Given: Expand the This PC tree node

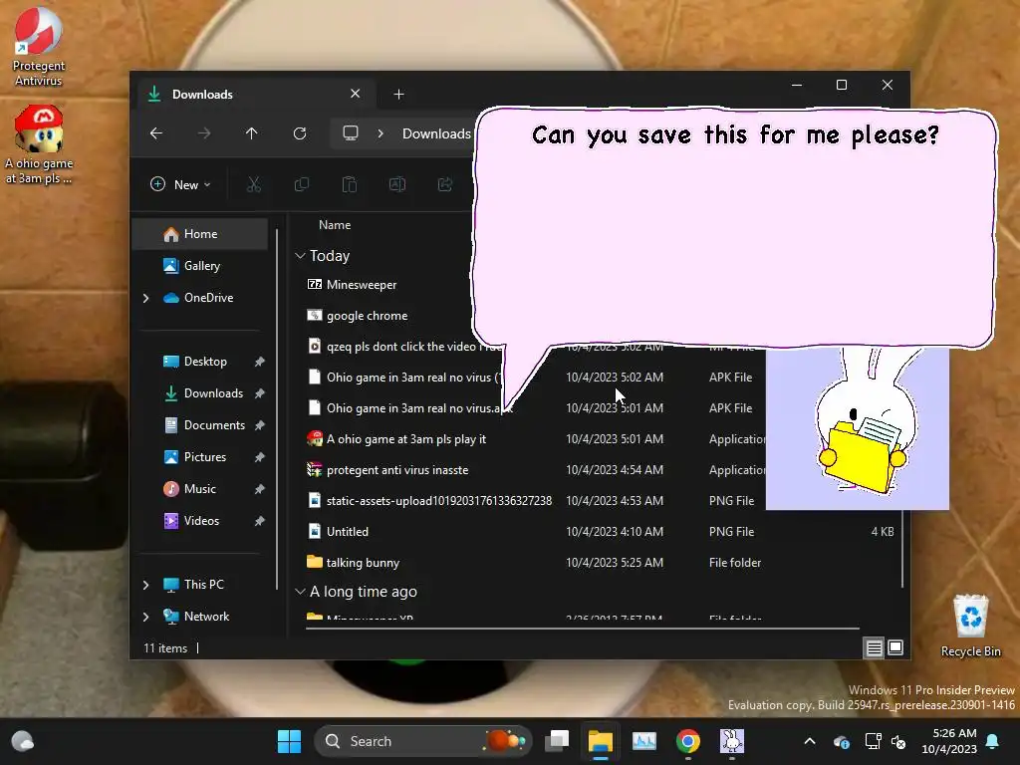Looking at the screenshot, I should pyautogui.click(x=145, y=585).
